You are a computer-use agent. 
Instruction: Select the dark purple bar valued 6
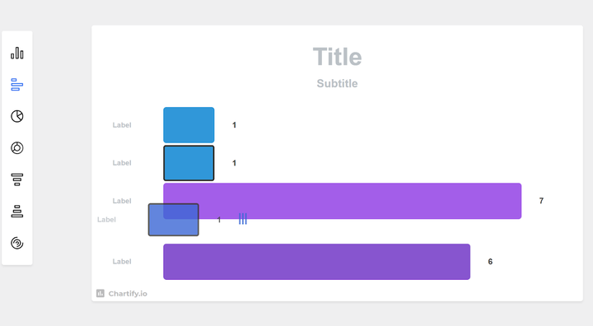pyautogui.click(x=316, y=262)
